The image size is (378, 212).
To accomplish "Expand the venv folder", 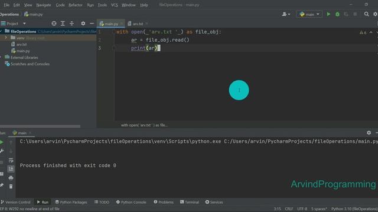I will click(6, 38).
